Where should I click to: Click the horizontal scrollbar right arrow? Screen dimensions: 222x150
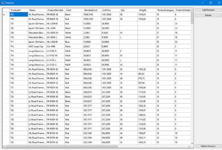pyautogui.click(x=189, y=146)
